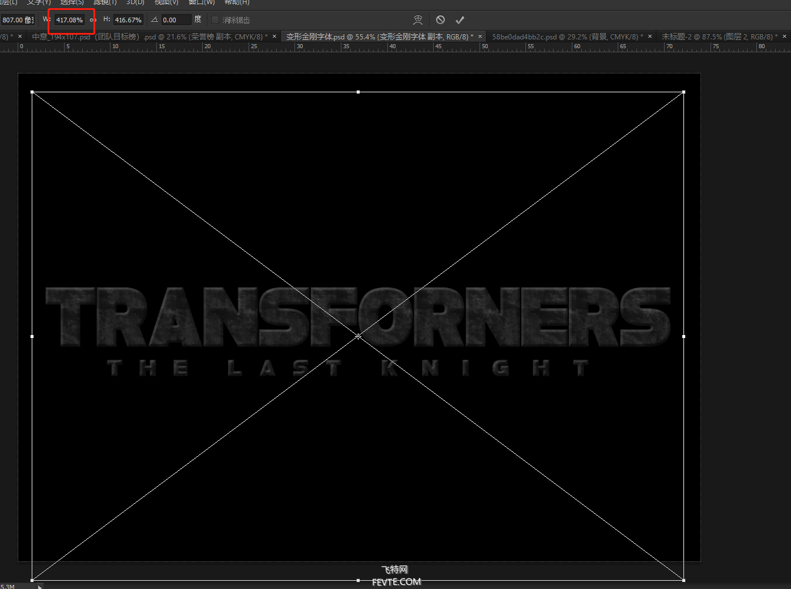This screenshot has height=589, width=791.
Task: Close the 中意_194x107.psd tab
Action: tap(274, 36)
